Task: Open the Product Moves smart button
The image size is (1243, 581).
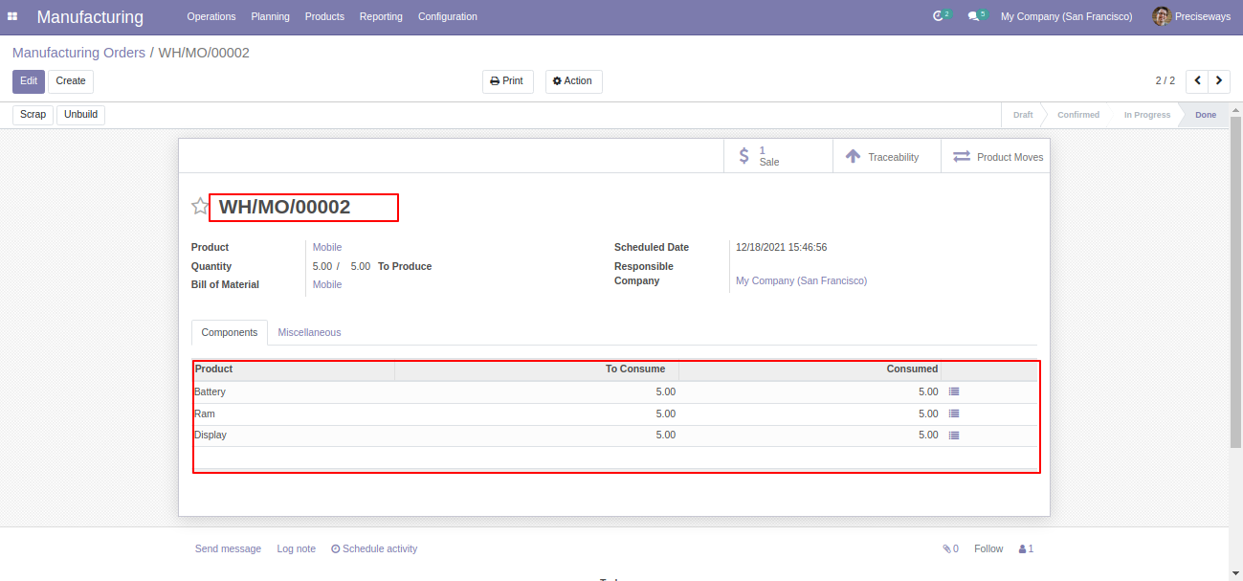Action: [x=996, y=157]
